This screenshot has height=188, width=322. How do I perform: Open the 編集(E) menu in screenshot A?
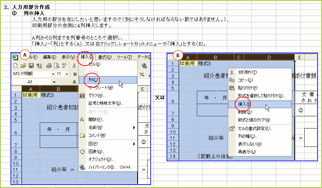pyautogui.click(x=50, y=57)
